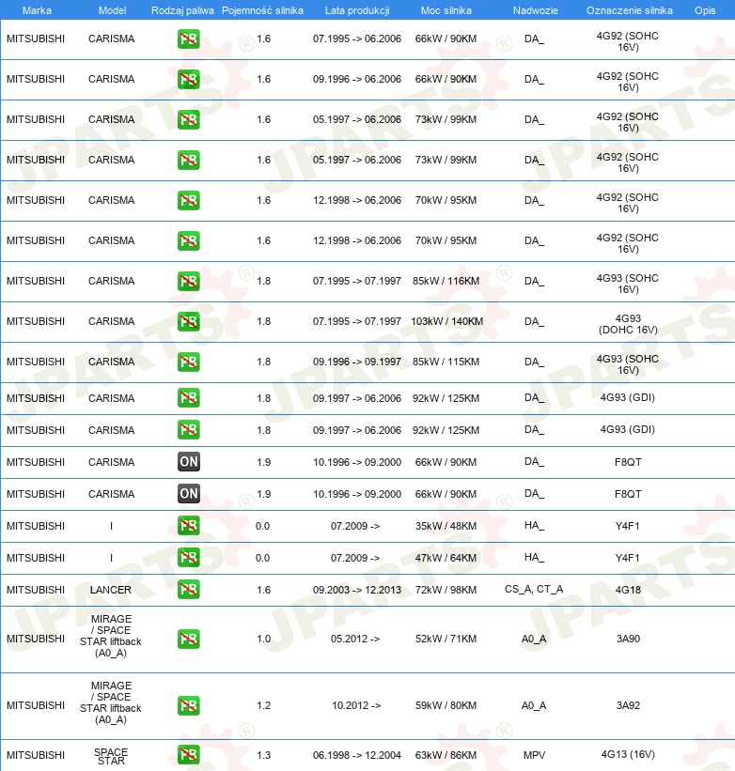Click the 10.2012 -> production date
This screenshot has width=735, height=771.
(356, 705)
